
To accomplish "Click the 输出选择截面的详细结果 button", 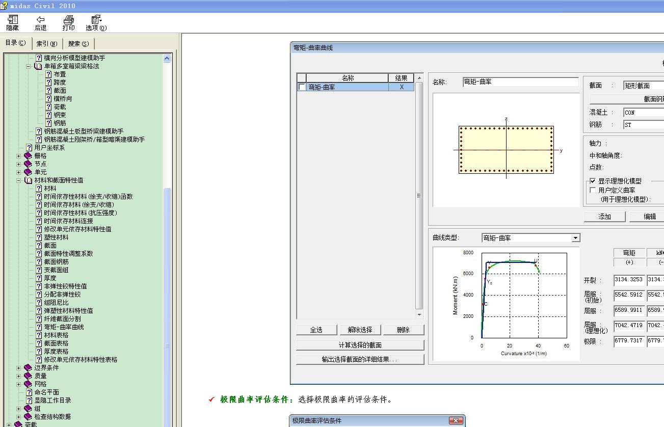I will [x=360, y=359].
